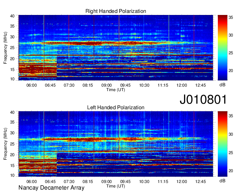Click the 25 dB value on Left Handed colorbar
This screenshot has height=192, width=237.
(231, 153)
